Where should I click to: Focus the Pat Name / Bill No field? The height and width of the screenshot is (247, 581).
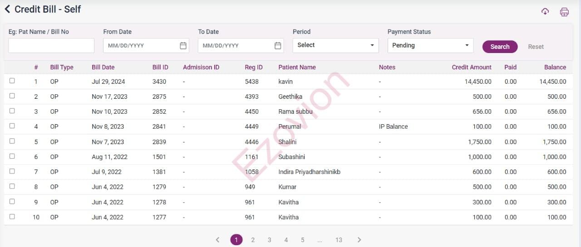51,46
